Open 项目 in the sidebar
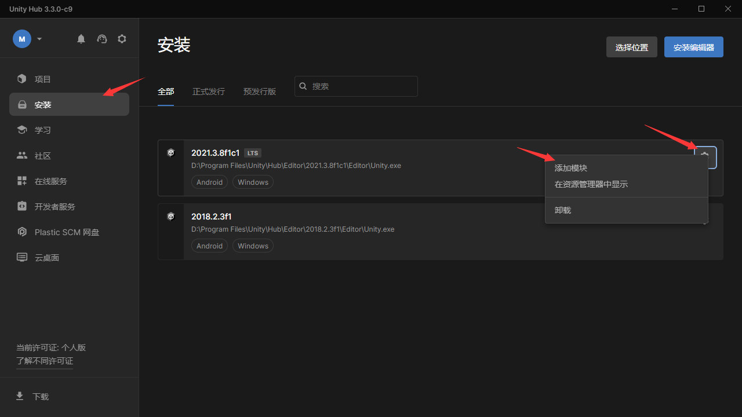Viewport: 742px width, 417px height. pos(69,79)
